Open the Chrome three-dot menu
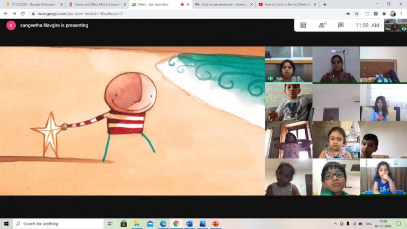The width and height of the screenshot is (407, 229). 401,14
